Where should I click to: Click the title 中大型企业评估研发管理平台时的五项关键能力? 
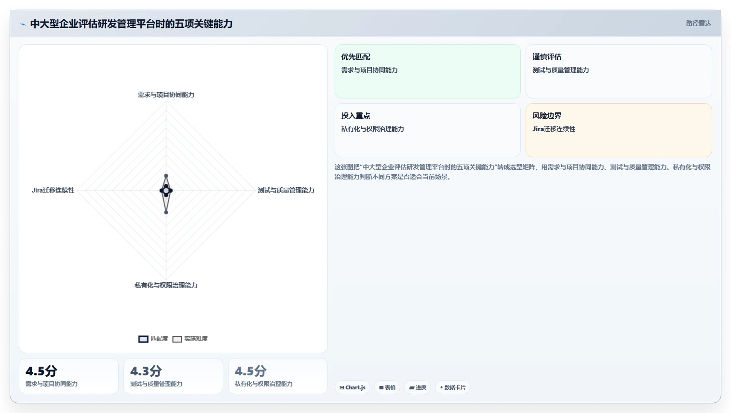click(x=131, y=24)
